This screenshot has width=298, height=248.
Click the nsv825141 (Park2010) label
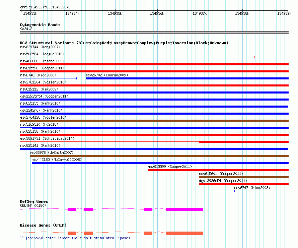click(40, 145)
